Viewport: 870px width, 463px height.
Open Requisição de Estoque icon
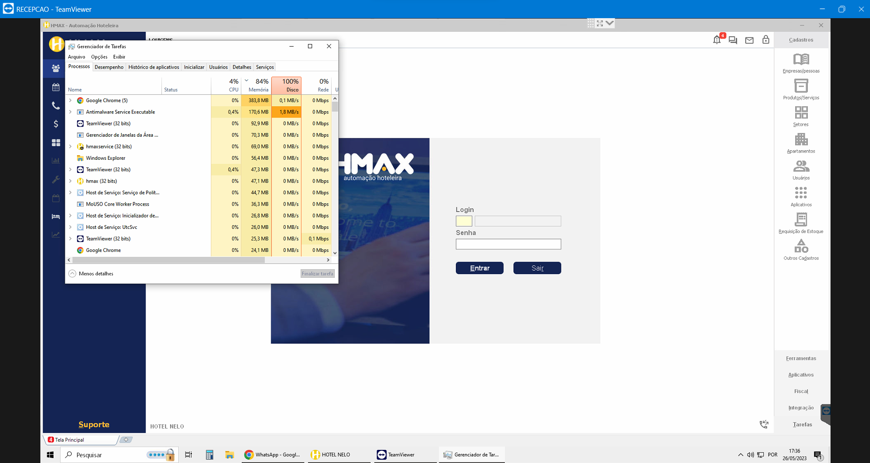801,220
